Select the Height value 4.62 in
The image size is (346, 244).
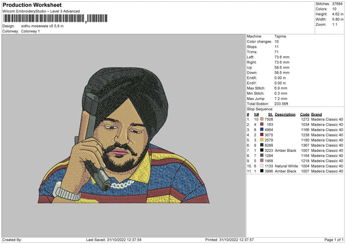pos(337,14)
